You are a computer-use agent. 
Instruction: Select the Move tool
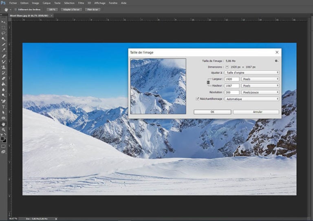(3, 22)
